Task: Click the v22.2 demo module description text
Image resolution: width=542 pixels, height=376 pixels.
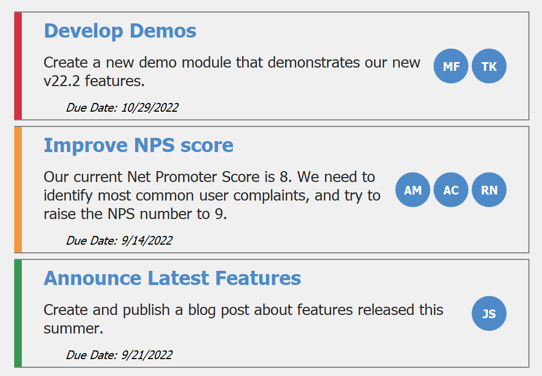Action: coord(232,71)
